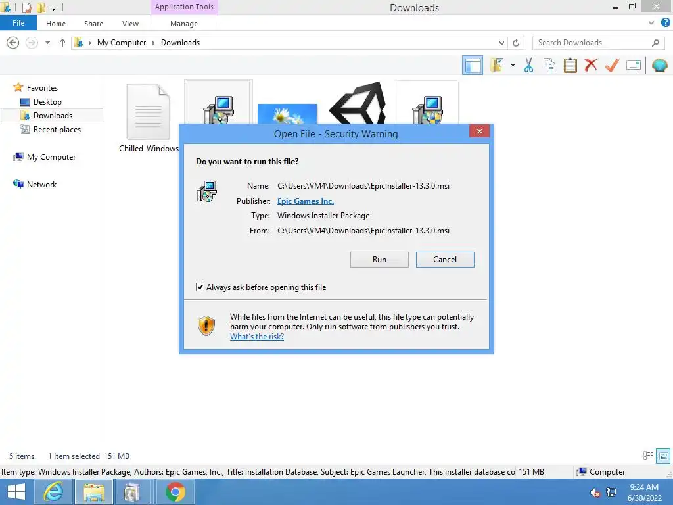Expand the arrow after My Computer in address bar

(154, 43)
